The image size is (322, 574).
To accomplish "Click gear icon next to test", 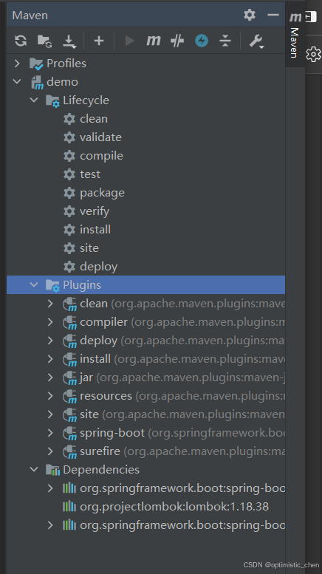I will 69,174.
